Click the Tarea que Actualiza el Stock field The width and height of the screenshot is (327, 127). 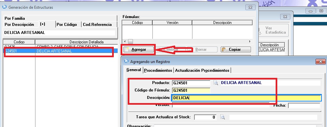(x=205, y=117)
